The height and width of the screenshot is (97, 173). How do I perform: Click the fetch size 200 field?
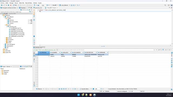97,89
